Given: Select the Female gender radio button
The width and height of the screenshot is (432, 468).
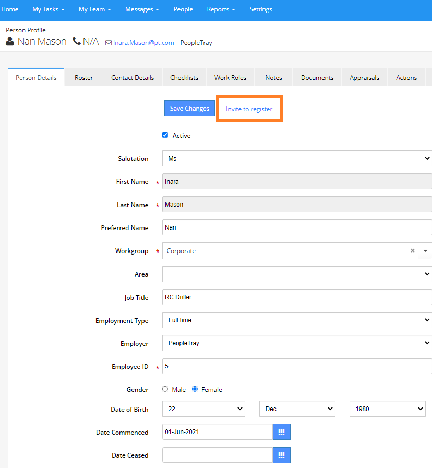Looking at the screenshot, I should [x=195, y=389].
